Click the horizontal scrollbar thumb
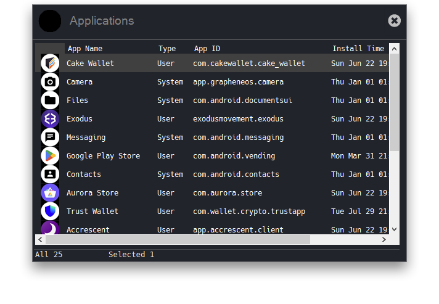Image resolution: width=439 pixels, height=304 pixels. pyautogui.click(x=178, y=240)
